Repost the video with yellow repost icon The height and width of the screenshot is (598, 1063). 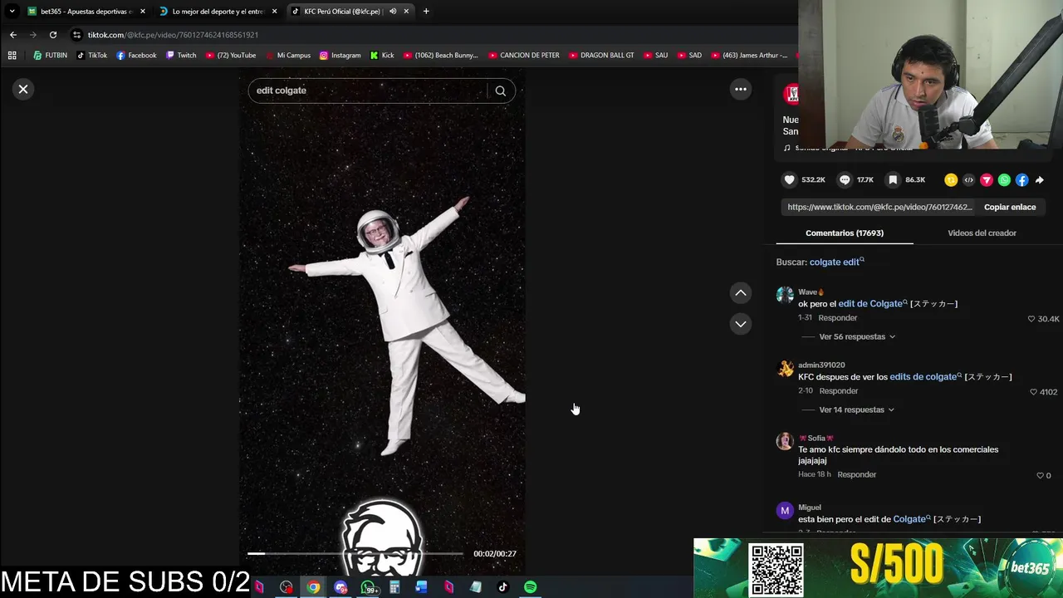[951, 179]
